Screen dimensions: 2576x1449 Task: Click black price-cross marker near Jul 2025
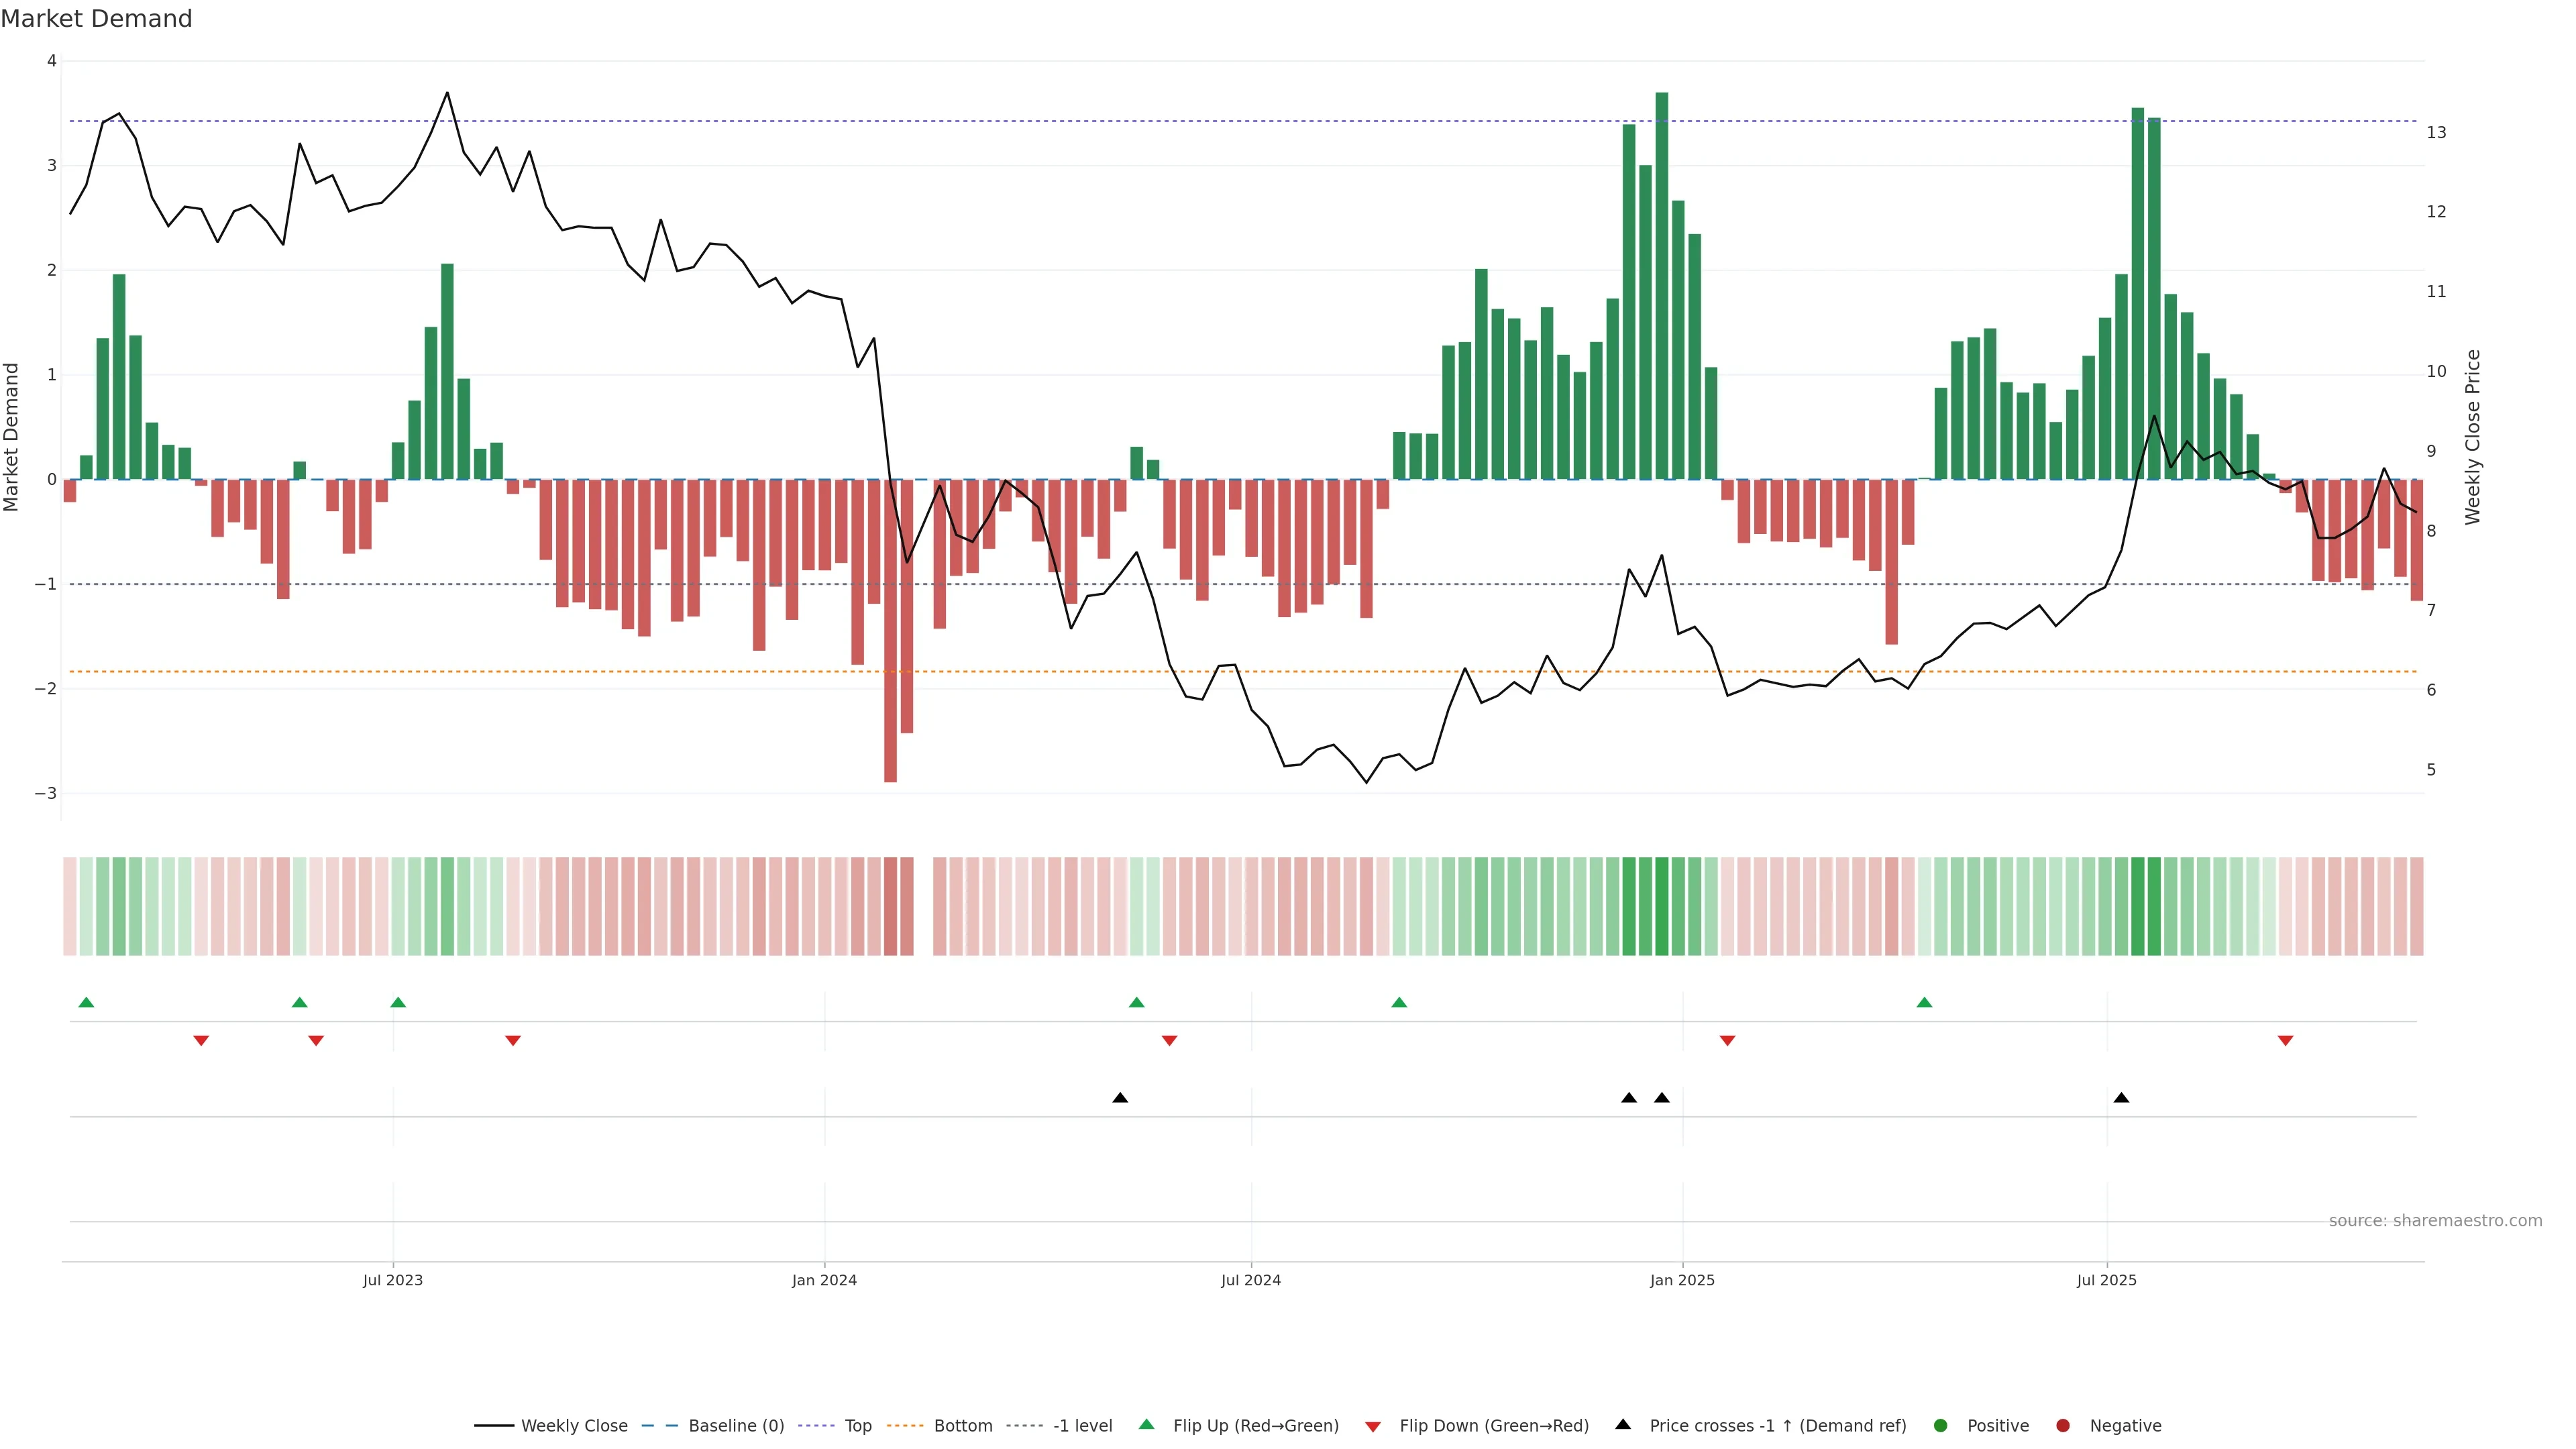[x=2121, y=1098]
